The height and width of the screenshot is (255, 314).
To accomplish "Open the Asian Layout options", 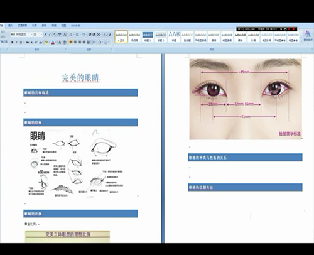I will [x=99, y=35].
